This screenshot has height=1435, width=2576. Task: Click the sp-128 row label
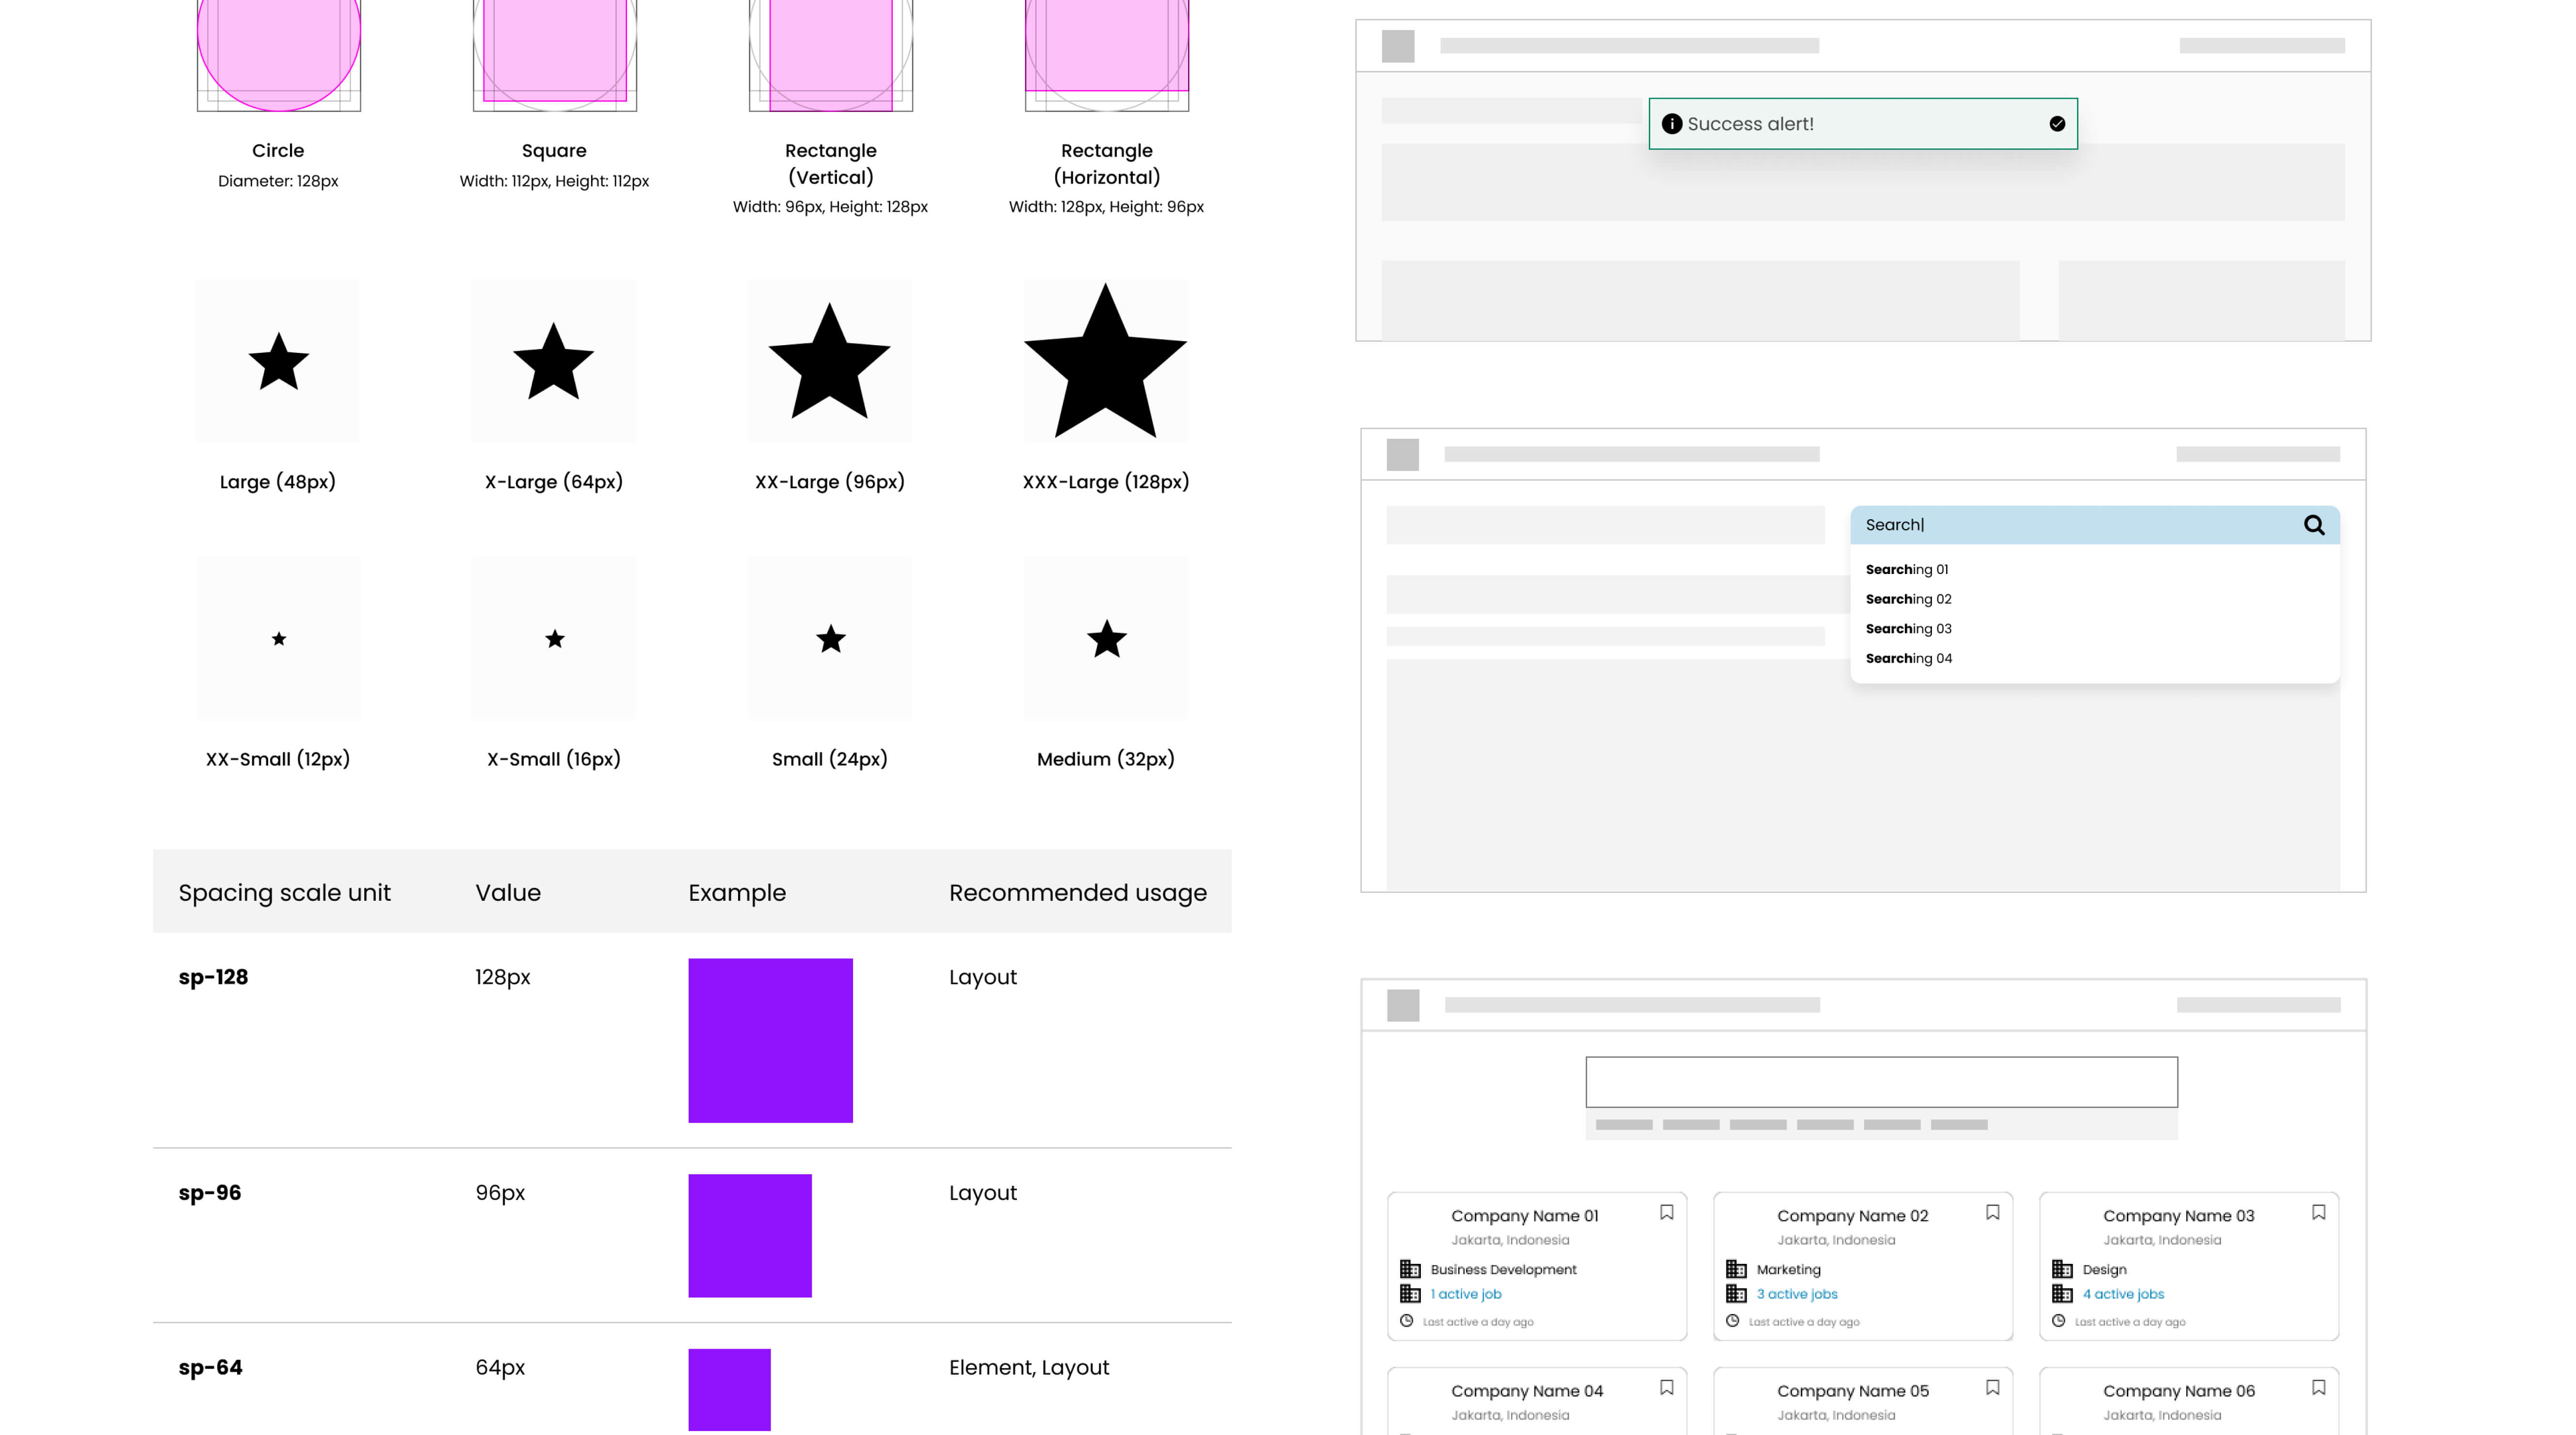click(x=213, y=977)
